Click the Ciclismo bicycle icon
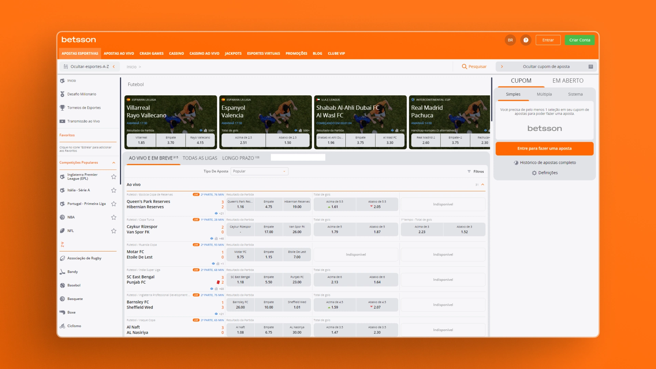The height and width of the screenshot is (369, 656). point(62,326)
